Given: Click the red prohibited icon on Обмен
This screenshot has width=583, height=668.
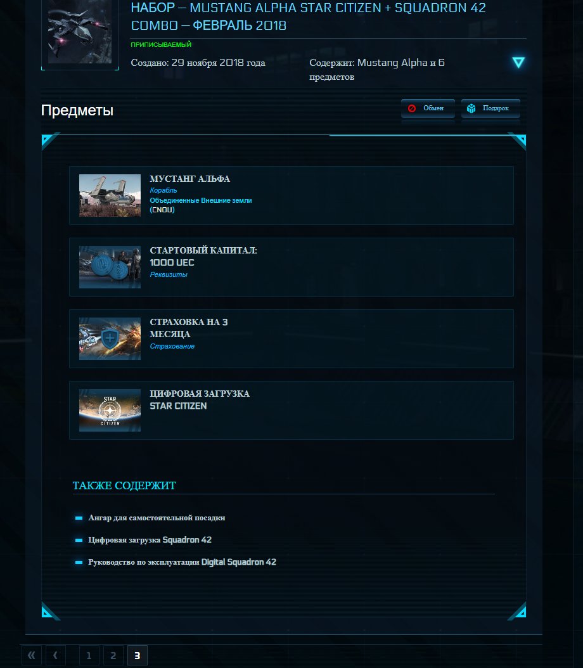Looking at the screenshot, I should click(412, 108).
